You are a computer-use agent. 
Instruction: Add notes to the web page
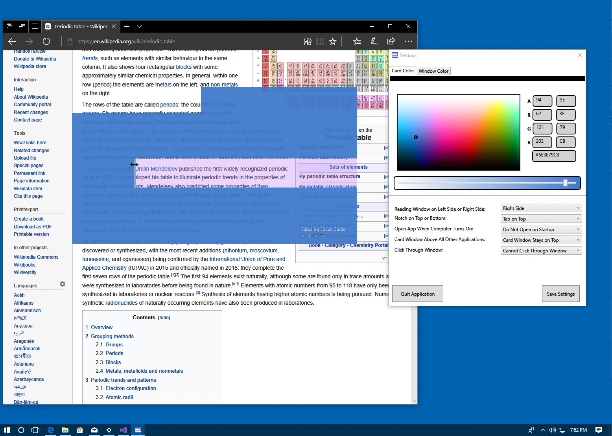click(x=374, y=41)
